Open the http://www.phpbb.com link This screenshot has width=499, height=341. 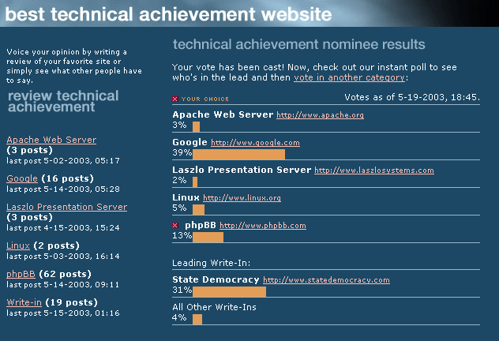[263, 226]
